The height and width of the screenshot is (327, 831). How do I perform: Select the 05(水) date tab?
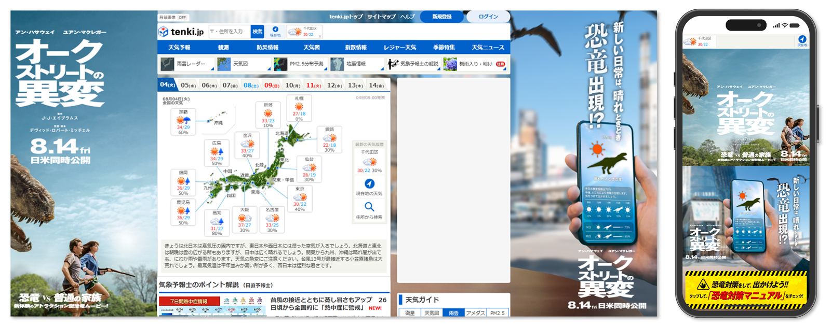188,85
